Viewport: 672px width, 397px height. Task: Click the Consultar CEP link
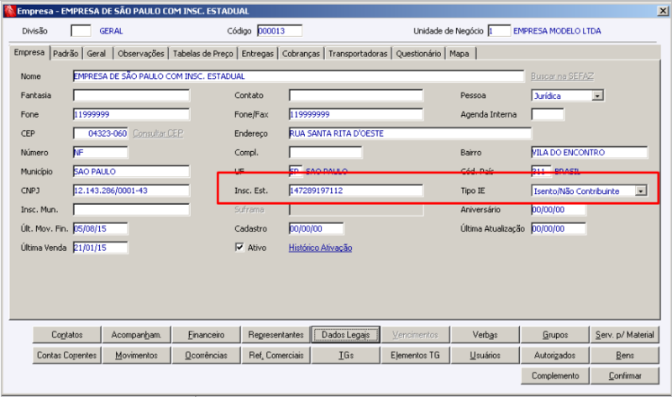pyautogui.click(x=158, y=133)
